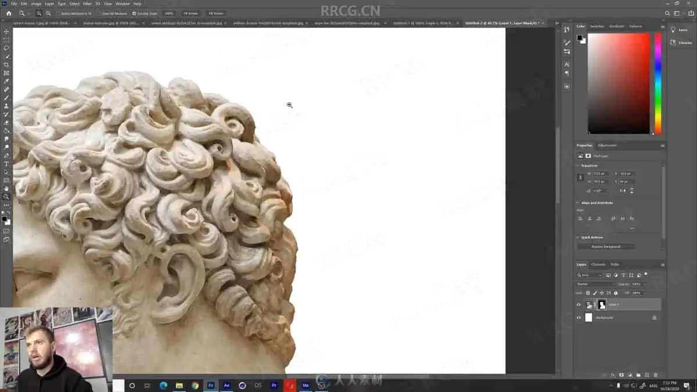The width and height of the screenshot is (697, 392).
Task: Click Lock all icon in Layers panel
Action: coord(615,293)
